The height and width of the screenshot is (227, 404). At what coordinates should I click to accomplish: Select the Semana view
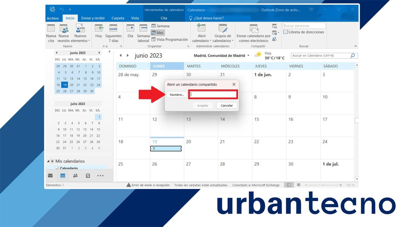coord(160,26)
